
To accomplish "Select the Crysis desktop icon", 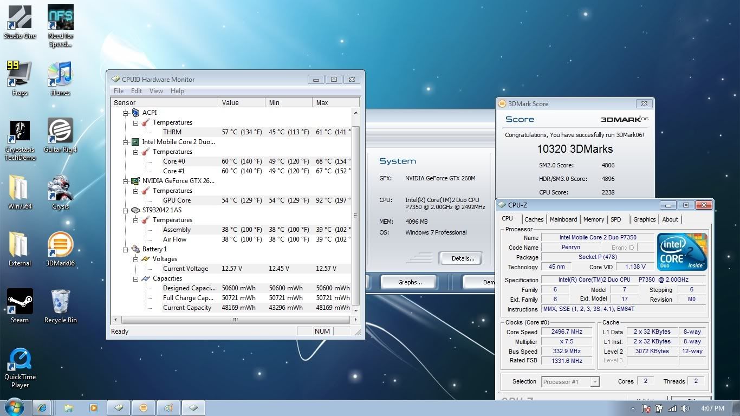I will pos(60,192).
